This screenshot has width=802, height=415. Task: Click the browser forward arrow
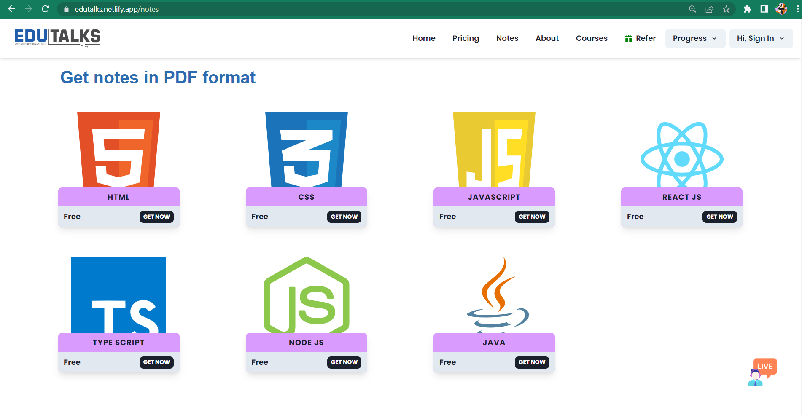(28, 9)
